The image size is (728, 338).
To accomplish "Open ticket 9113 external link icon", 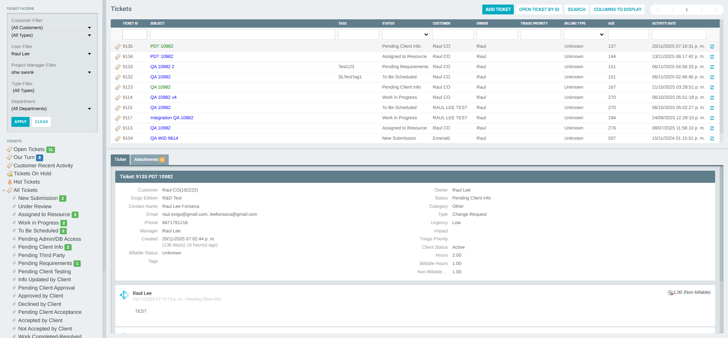I will point(712,128).
